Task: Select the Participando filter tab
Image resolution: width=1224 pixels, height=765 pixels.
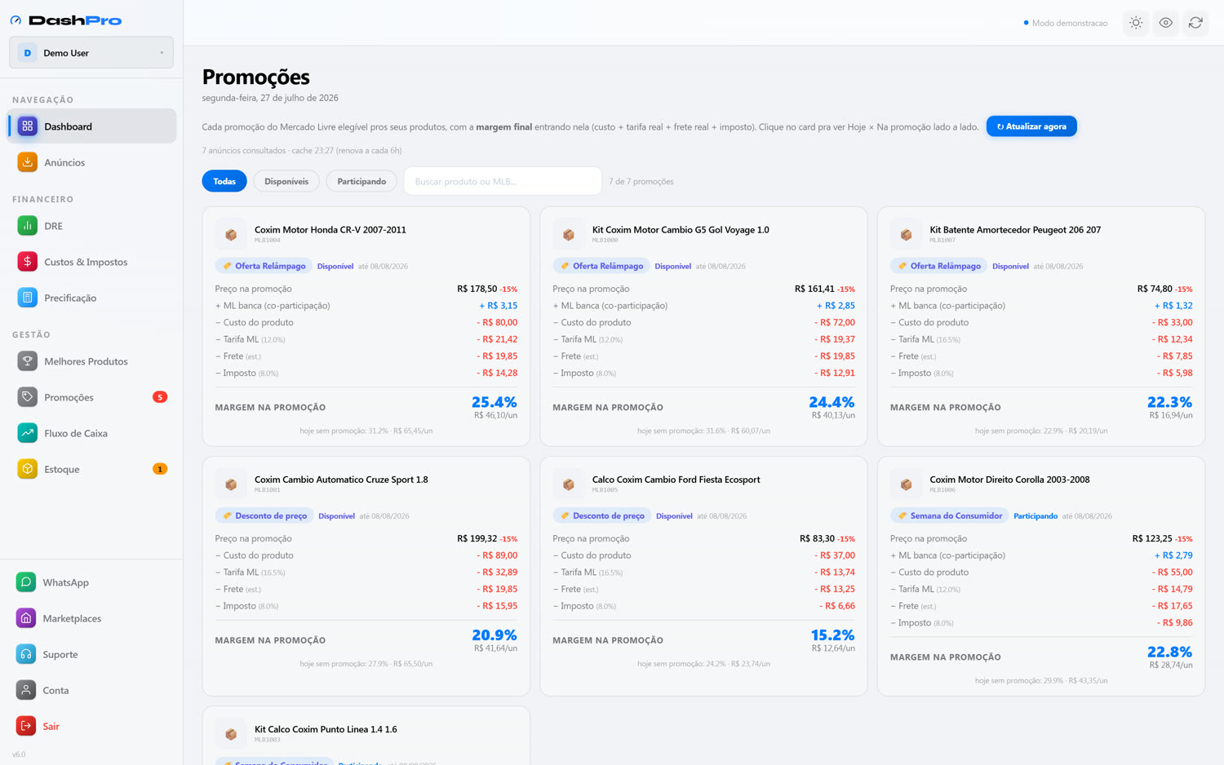Action: coord(361,181)
